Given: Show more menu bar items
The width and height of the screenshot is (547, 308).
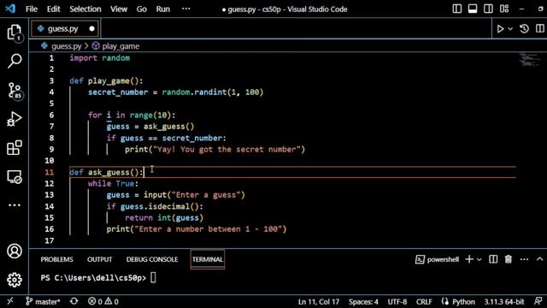Looking at the screenshot, I should (186, 9).
